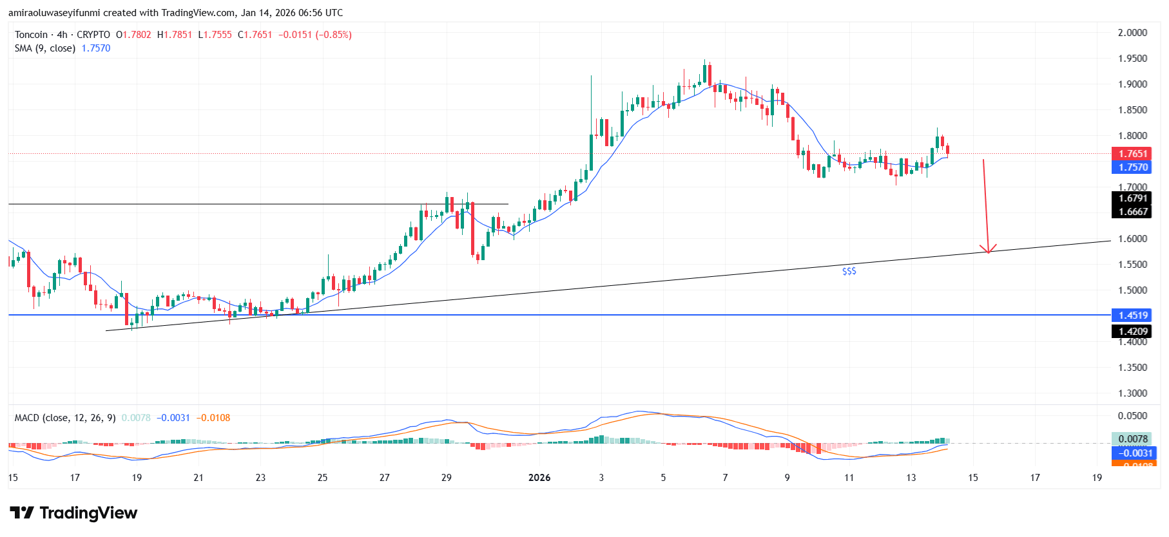Click the 1.3000 price scale tick

[1133, 393]
